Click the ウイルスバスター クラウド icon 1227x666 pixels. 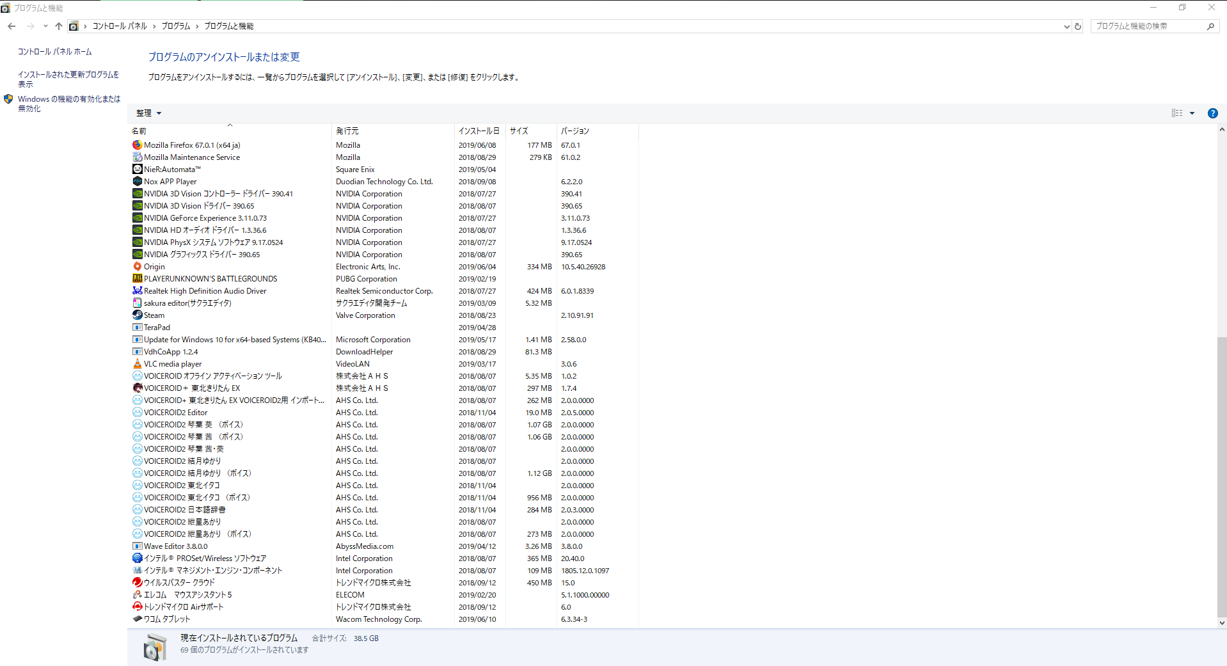137,583
